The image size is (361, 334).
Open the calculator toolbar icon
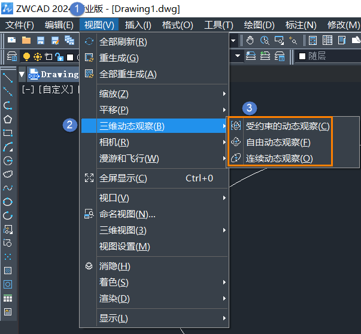point(313,40)
